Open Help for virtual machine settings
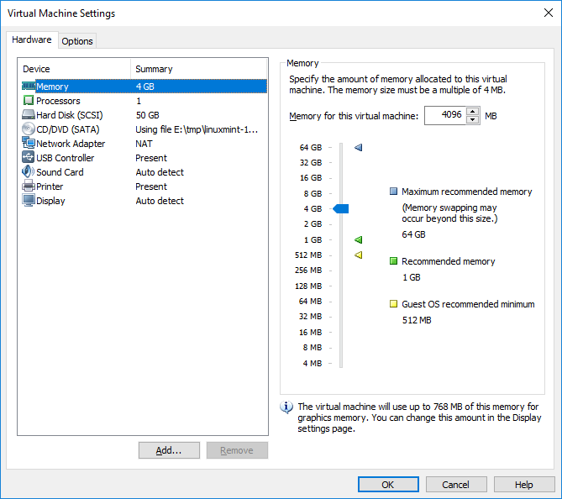Image resolution: width=562 pixels, height=499 pixels. click(524, 485)
